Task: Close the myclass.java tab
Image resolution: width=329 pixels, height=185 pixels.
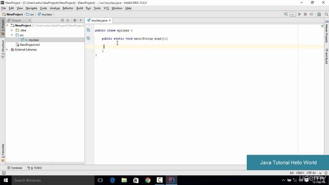Action: click(x=109, y=21)
